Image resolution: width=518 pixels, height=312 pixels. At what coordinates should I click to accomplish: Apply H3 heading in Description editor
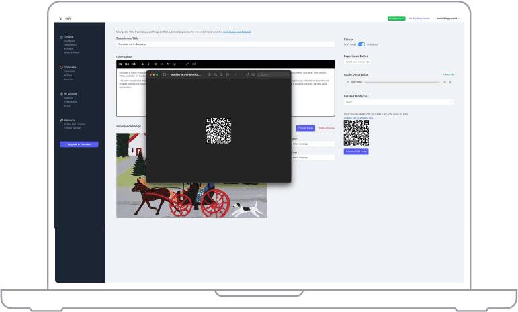point(127,64)
